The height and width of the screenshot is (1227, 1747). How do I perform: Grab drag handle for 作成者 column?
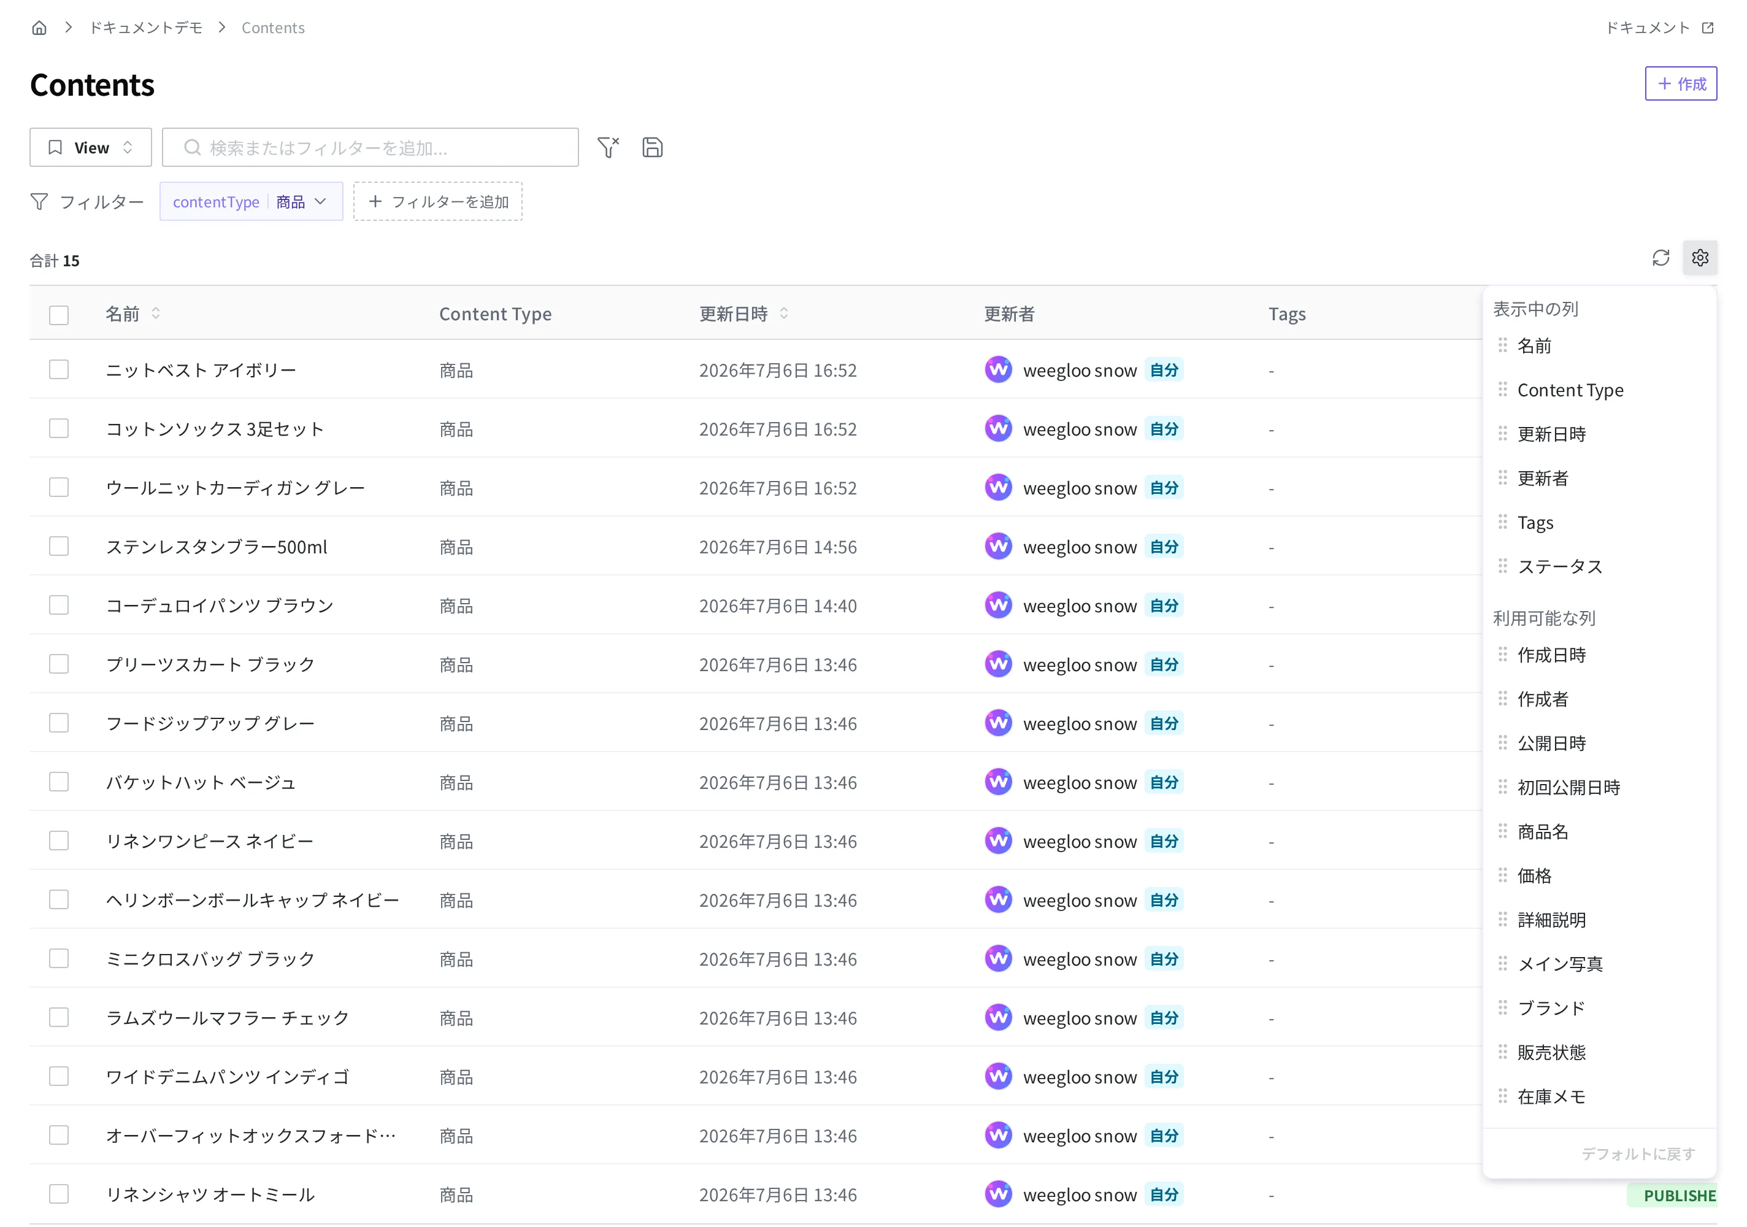pyautogui.click(x=1502, y=699)
